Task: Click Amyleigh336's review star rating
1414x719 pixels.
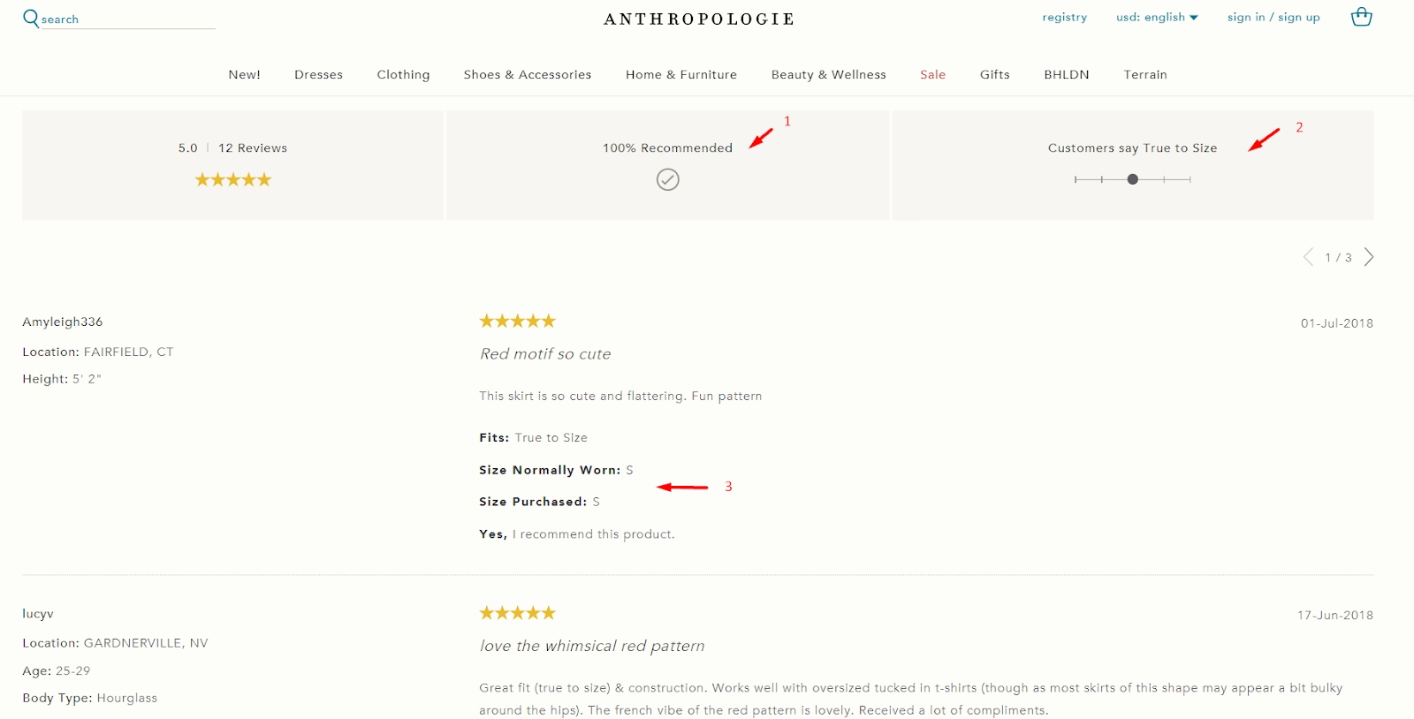Action: [517, 322]
